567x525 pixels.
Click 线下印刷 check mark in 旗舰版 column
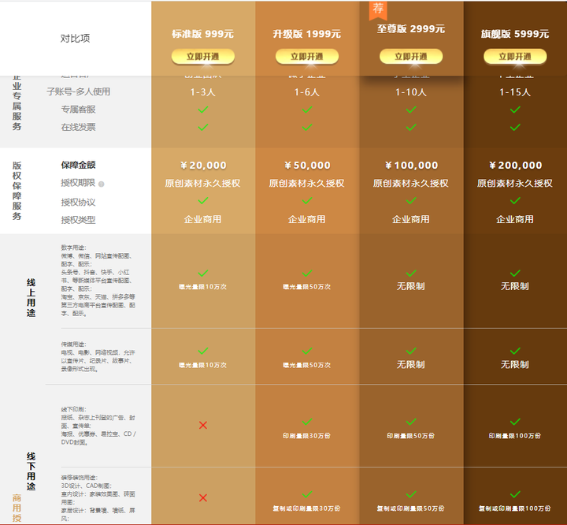click(515, 422)
